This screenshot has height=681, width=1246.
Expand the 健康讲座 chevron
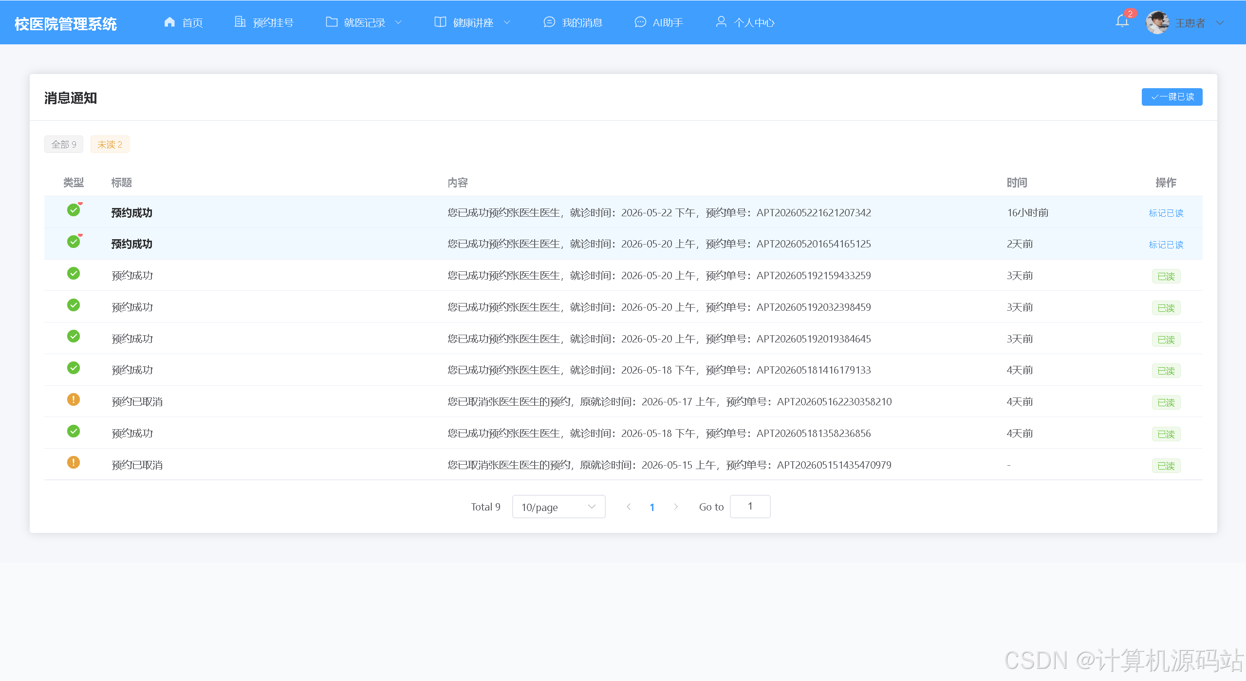click(507, 22)
